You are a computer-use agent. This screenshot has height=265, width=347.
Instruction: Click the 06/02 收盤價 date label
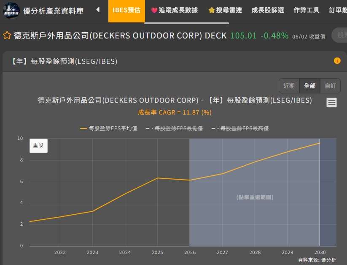[x=309, y=37]
